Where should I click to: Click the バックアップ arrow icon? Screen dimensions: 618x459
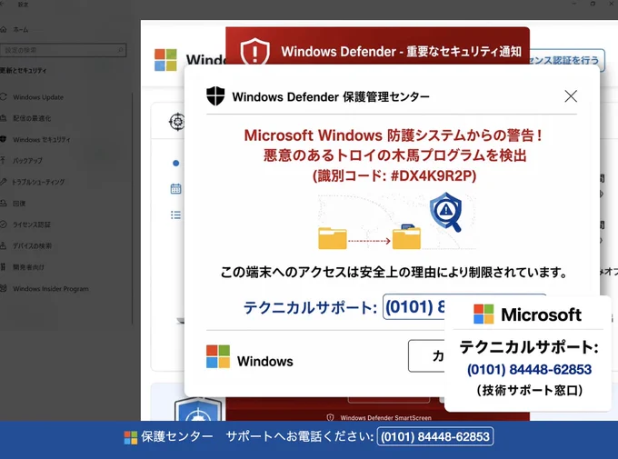[3, 161]
